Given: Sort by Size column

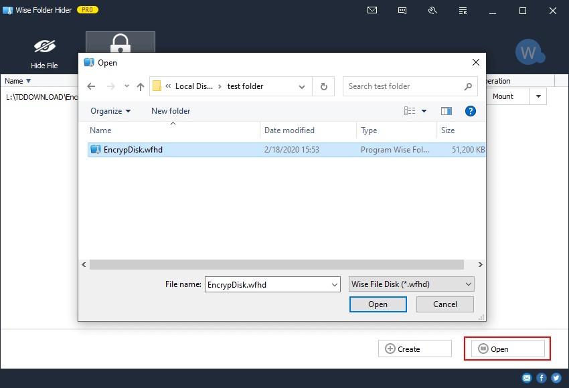Looking at the screenshot, I should (x=461, y=130).
